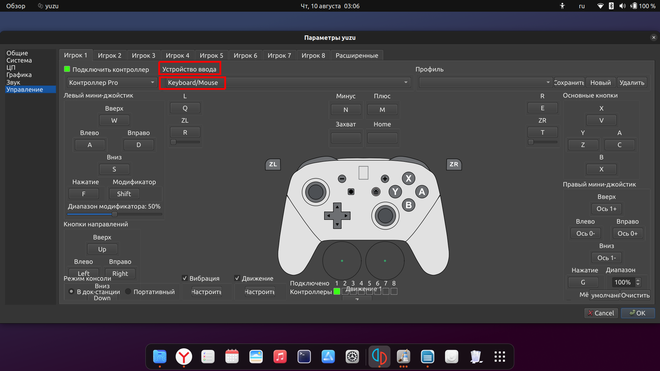Open the file manager from the dock
660x371 pixels.
click(160, 357)
